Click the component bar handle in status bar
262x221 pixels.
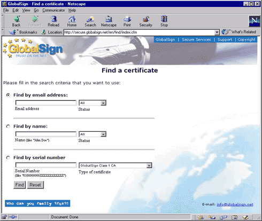click(x=194, y=217)
